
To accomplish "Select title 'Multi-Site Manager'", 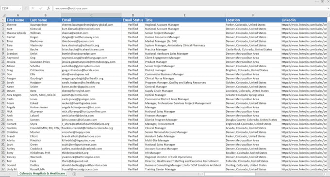I will click(x=185, y=140).
